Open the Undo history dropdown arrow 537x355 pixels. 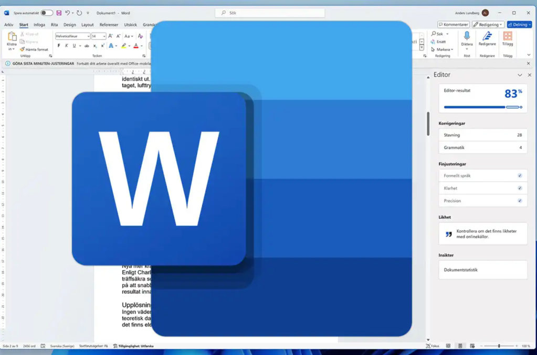[72, 13]
